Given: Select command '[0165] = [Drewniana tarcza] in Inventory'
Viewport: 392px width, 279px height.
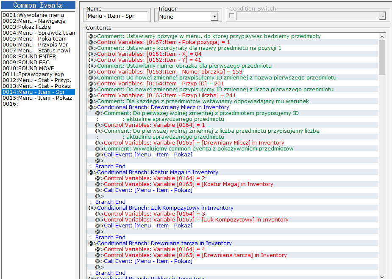Looking at the screenshot, I should pyautogui.click(x=233, y=255).
